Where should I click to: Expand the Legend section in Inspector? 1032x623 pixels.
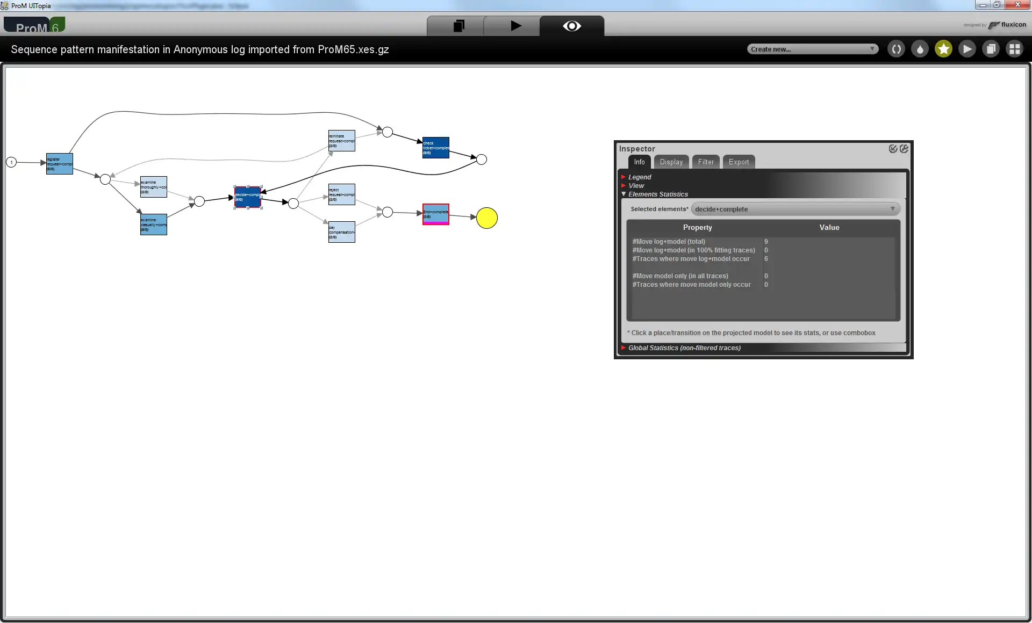tap(625, 177)
